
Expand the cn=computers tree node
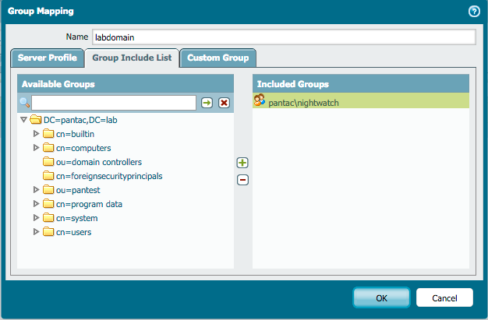tap(36, 148)
